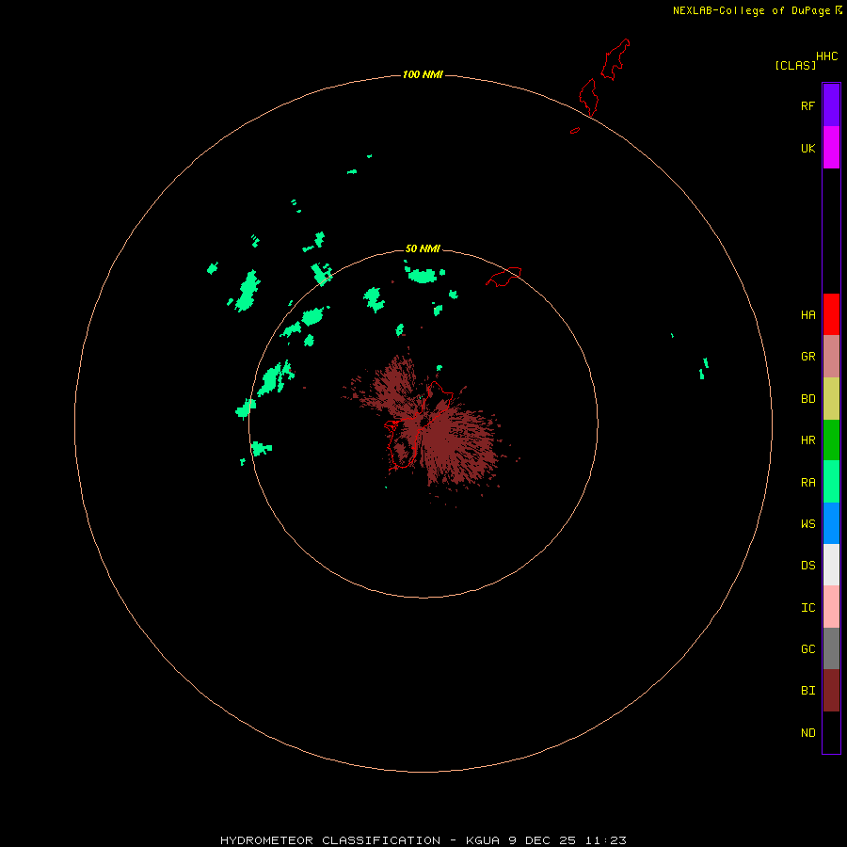Click the RA legend label
Viewport: 847px width, 847px height.
pos(807,483)
